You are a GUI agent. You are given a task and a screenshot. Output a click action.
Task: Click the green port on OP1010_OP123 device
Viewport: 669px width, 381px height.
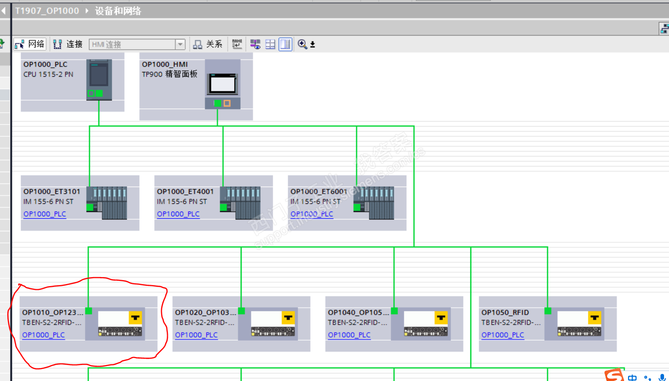[88, 311]
